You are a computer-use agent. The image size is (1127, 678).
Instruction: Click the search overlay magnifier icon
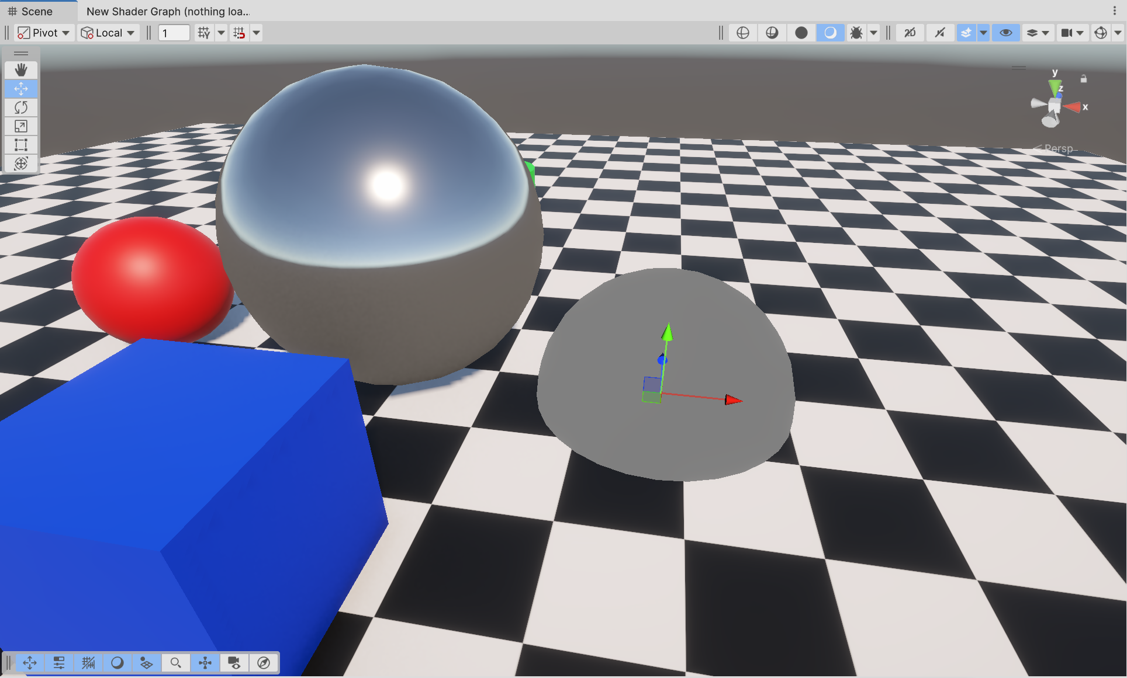(175, 663)
